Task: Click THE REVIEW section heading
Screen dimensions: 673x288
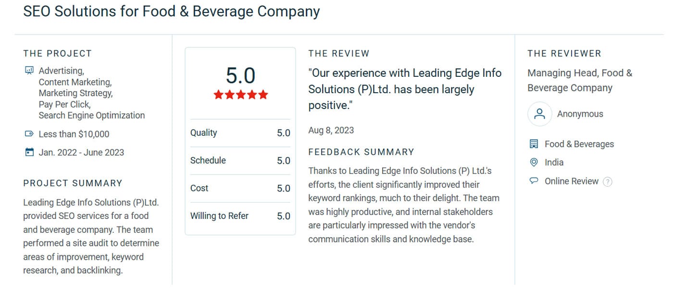Action: pos(339,53)
